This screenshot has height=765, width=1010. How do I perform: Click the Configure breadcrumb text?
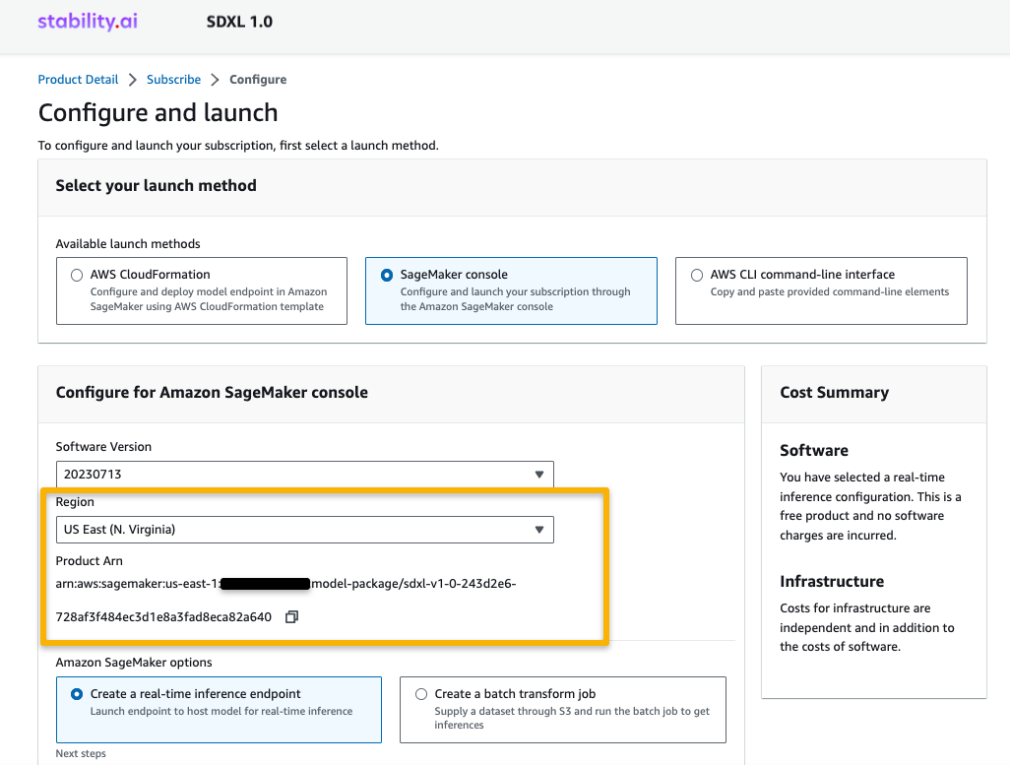(x=258, y=80)
